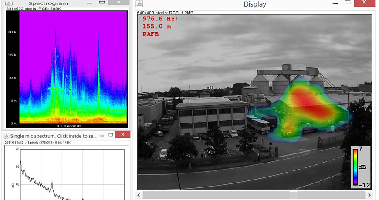The height and width of the screenshot is (200, 379).
Task: Close the Spectrogram window
Action: (x=118, y=3)
